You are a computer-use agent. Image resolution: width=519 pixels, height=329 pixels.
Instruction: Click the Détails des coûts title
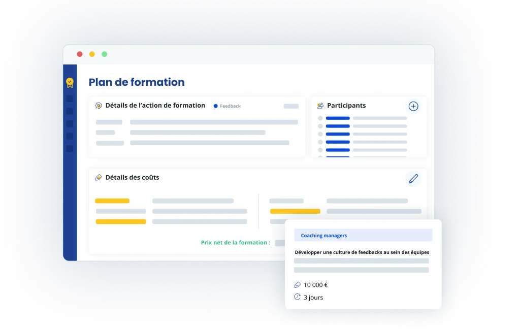132,177
